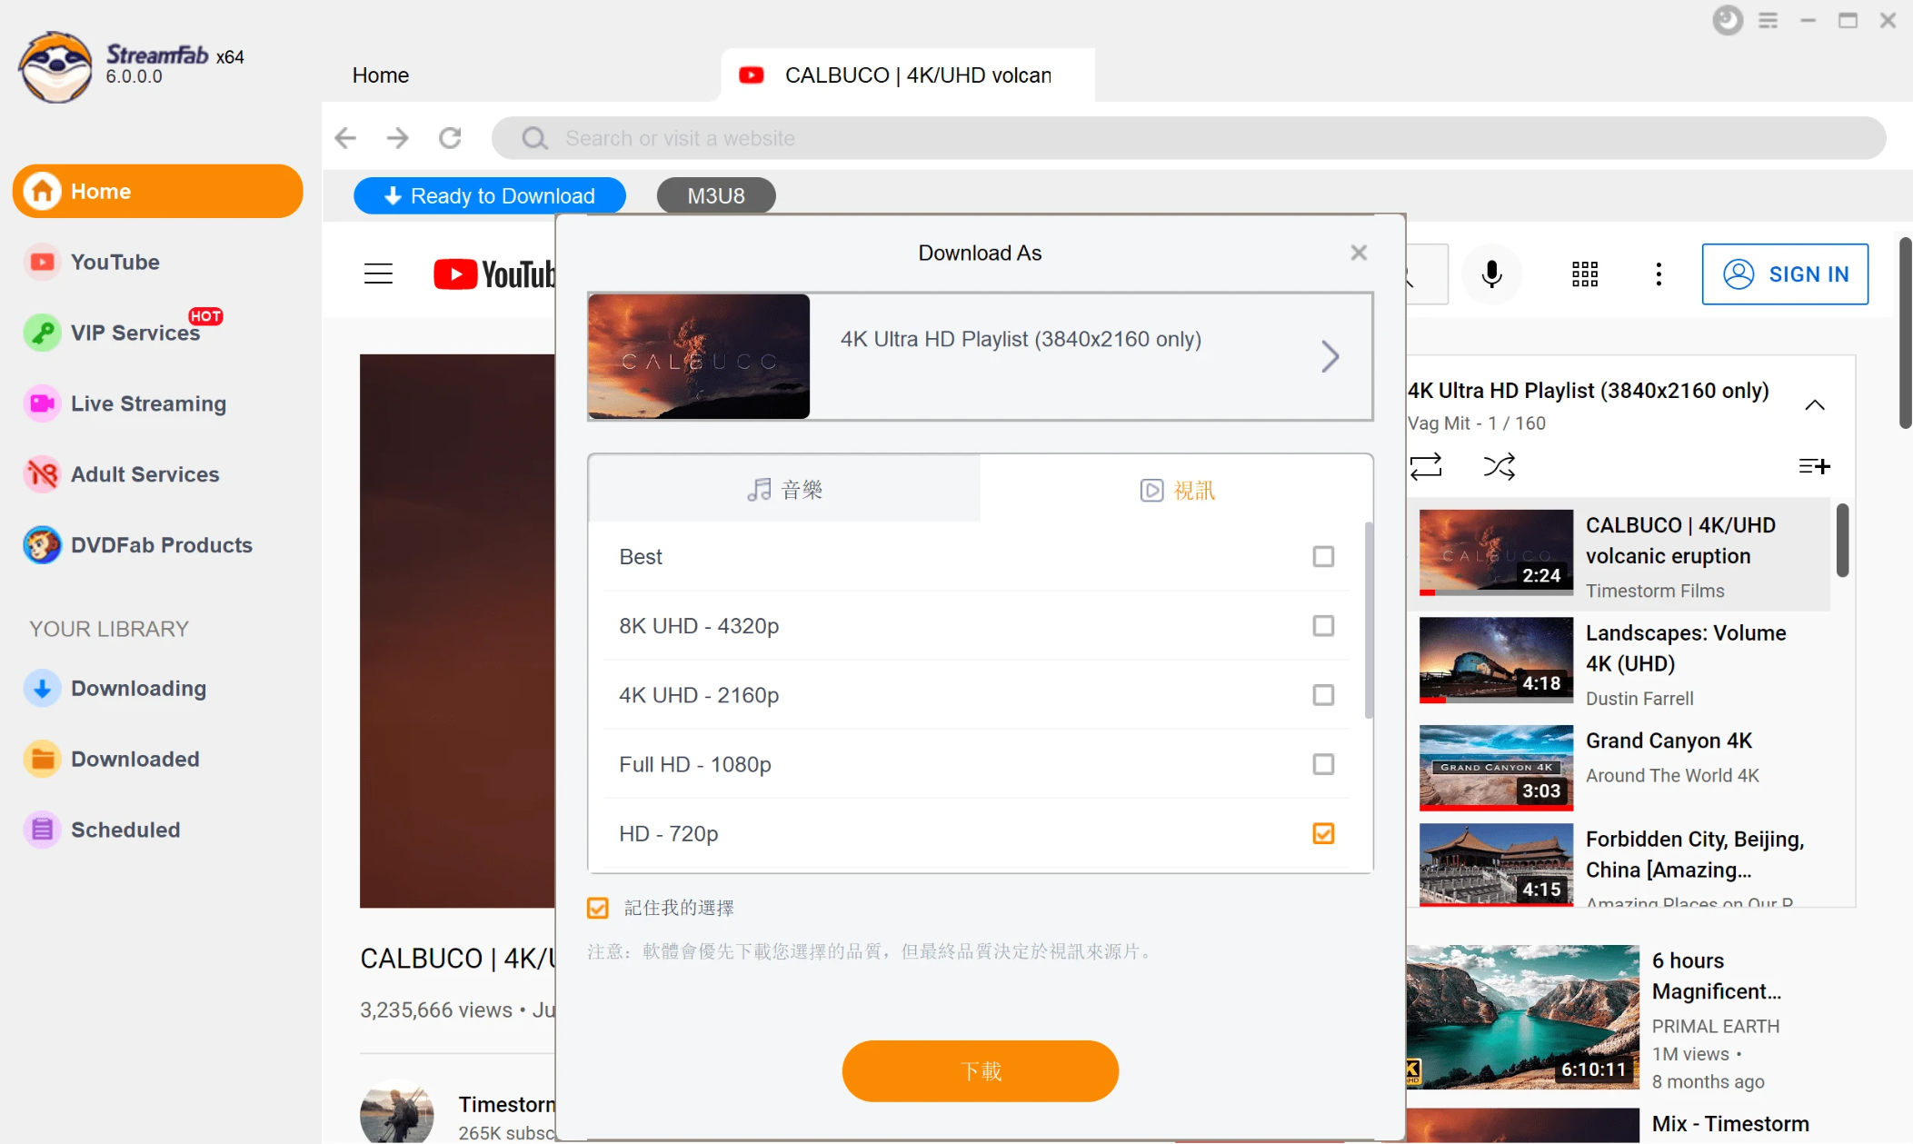
Task: Open Dustin Farrell channel link
Action: [x=1639, y=699]
